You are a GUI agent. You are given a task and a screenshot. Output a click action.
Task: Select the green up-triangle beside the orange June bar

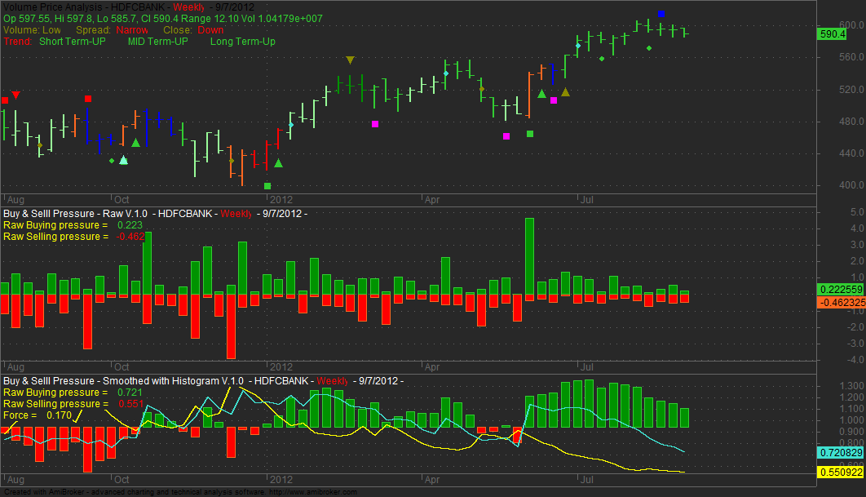(x=541, y=94)
